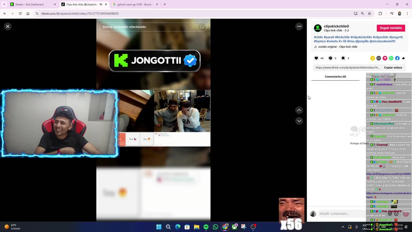412x232 pixels.
Task: Select the video URL text
Action: pos(347,68)
